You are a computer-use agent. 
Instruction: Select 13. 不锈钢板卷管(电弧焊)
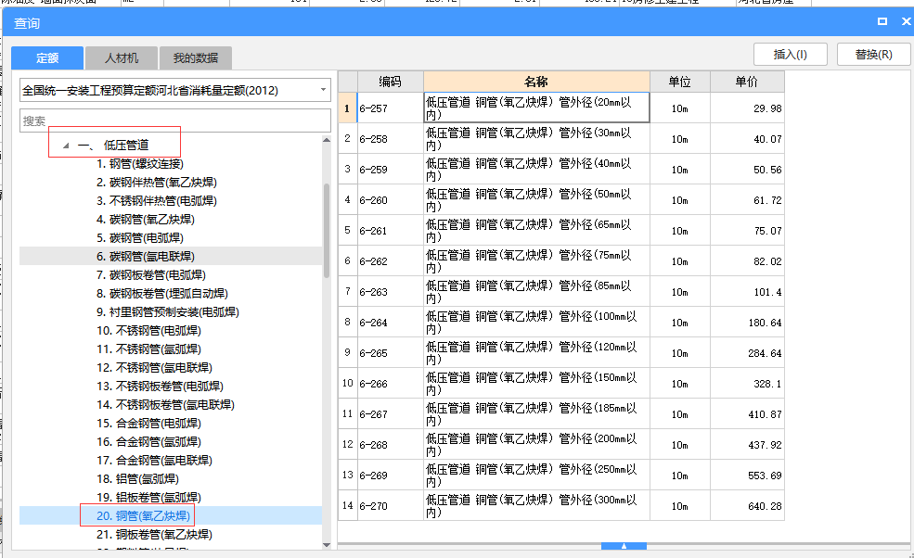click(x=160, y=387)
